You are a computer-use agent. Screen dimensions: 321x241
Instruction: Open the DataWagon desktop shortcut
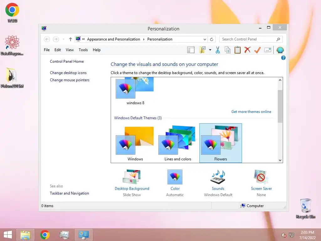[12, 45]
